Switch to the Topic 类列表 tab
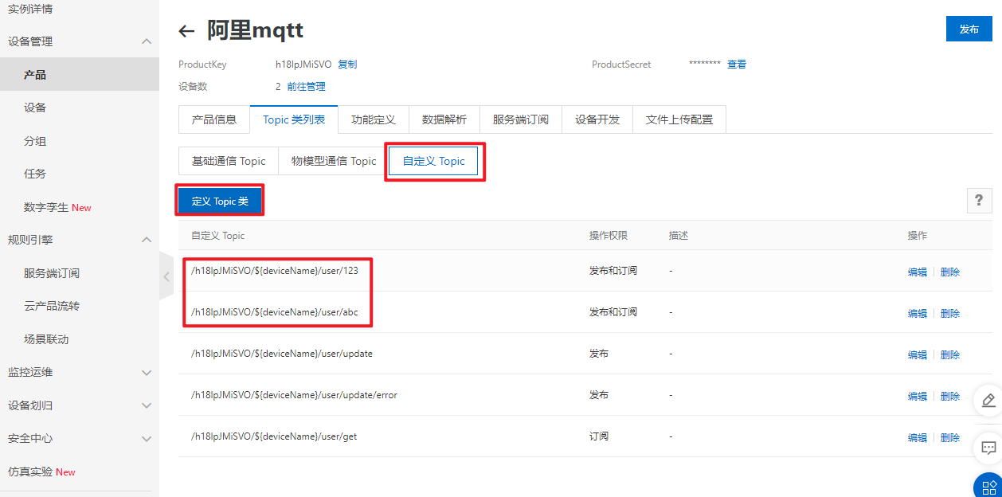This screenshot has height=497, width=1002. point(294,119)
